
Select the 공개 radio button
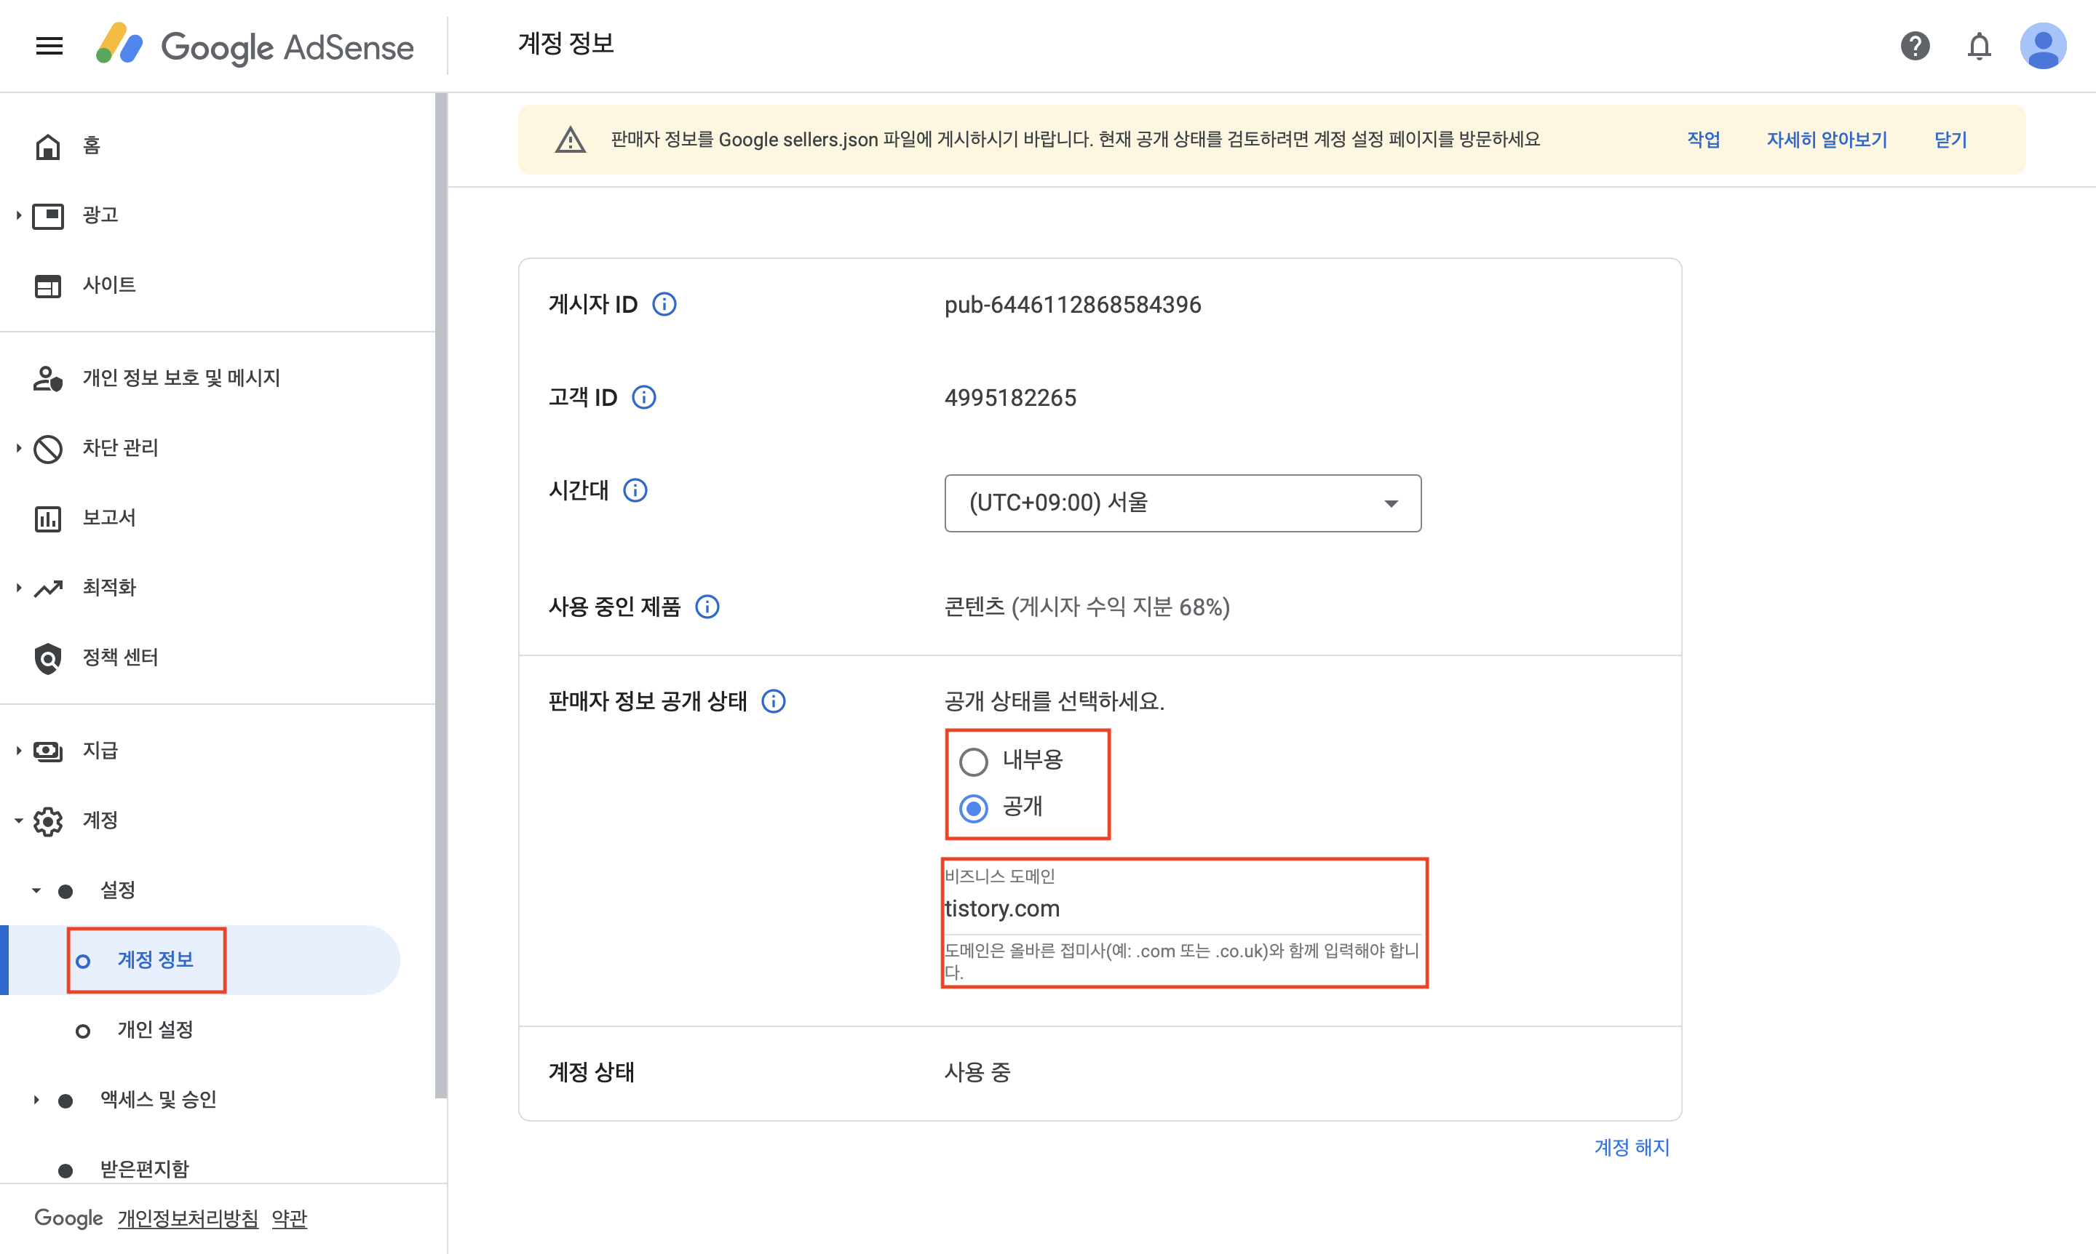pyautogui.click(x=973, y=808)
